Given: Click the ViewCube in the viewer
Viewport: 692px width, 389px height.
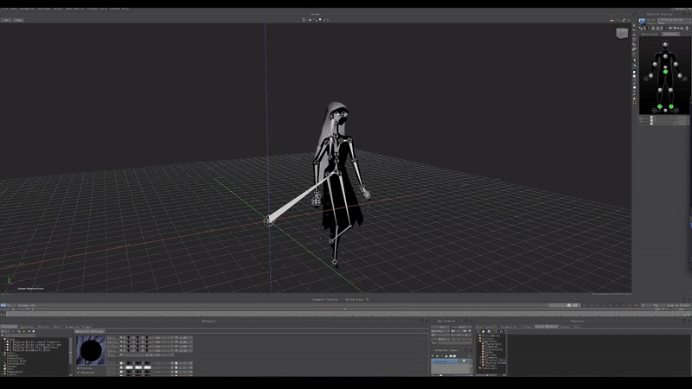Looking at the screenshot, I should click(x=622, y=33).
